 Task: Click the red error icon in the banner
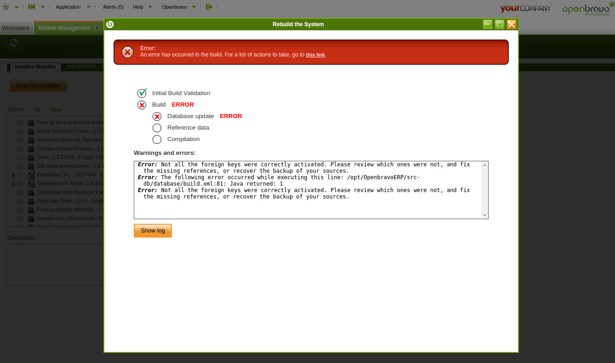(x=128, y=52)
